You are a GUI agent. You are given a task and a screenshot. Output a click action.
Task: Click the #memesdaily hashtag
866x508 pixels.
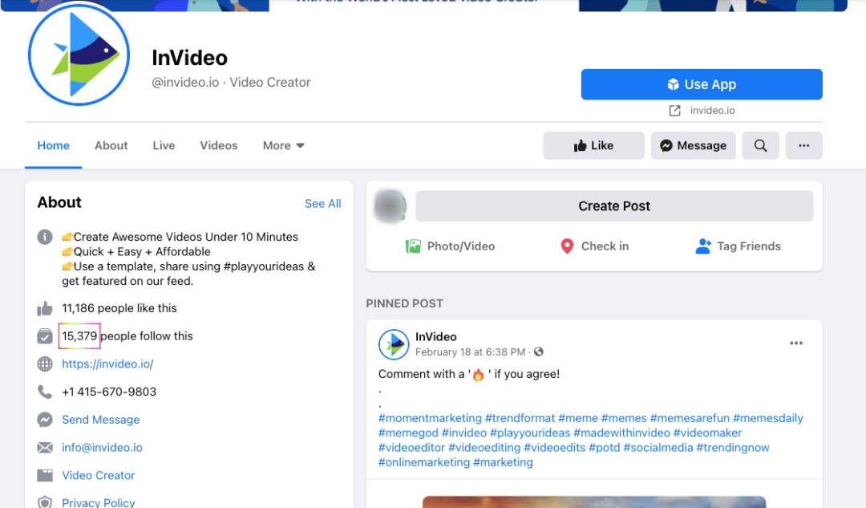point(767,418)
